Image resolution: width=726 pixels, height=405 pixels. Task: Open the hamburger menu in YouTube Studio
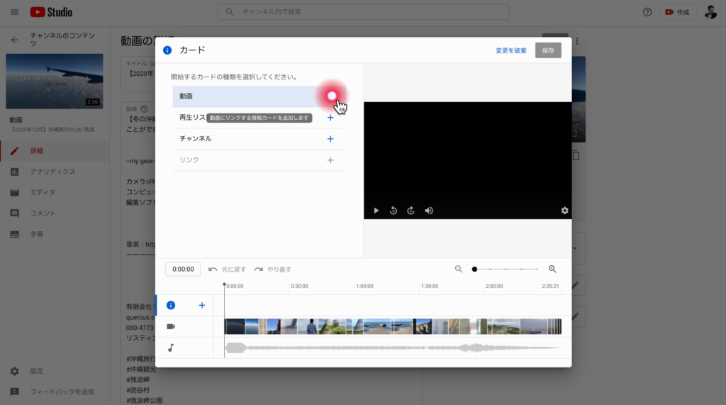14,12
